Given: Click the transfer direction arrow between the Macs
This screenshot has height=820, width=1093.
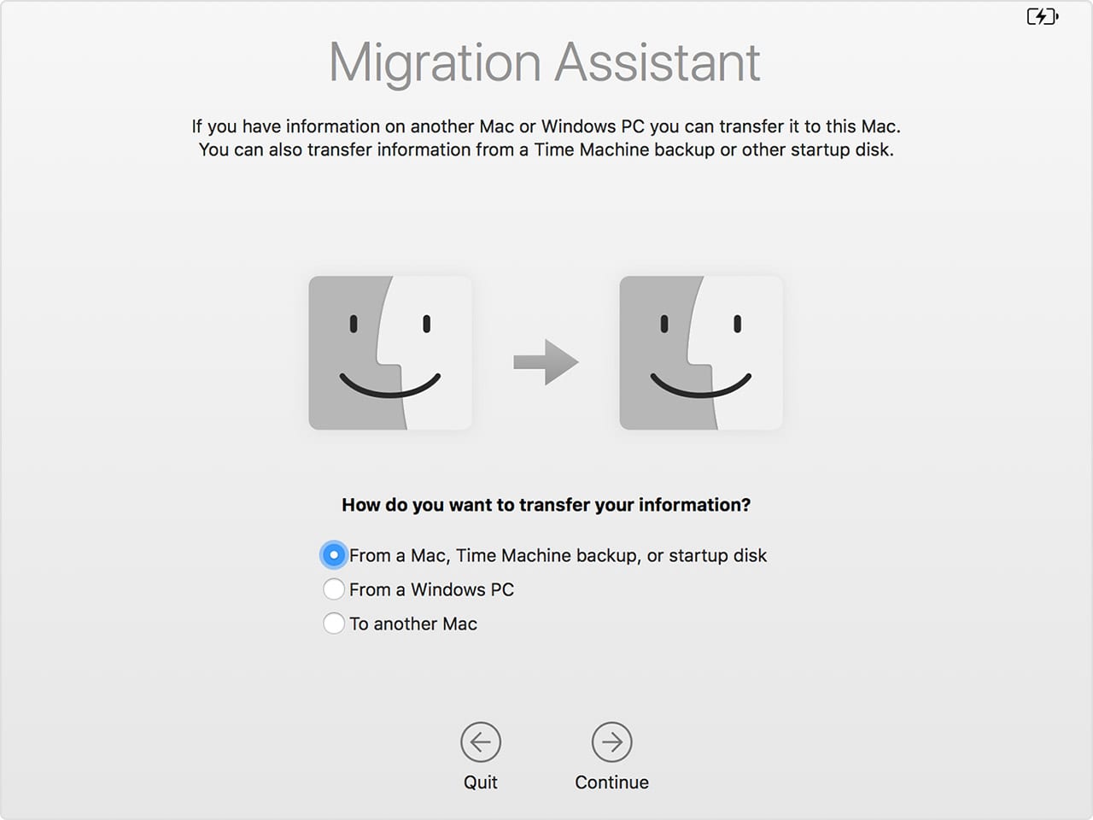Looking at the screenshot, I should tap(544, 363).
